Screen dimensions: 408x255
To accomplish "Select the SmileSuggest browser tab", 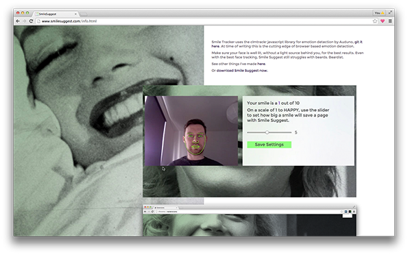I will (x=56, y=14).
